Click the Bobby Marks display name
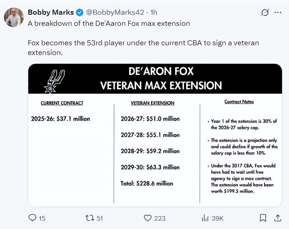 click(51, 13)
